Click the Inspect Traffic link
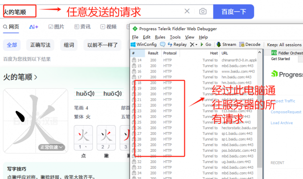Image resolution: width=303 pixels, height=179 pixels. pyautogui.click(x=283, y=101)
